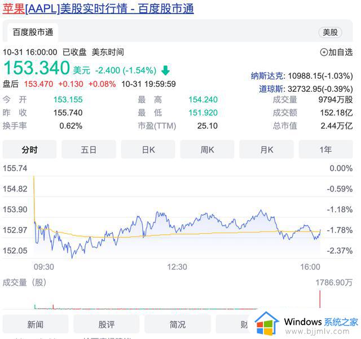Open the 苹果[AAPL]美股实时行情 title link
Image resolution: width=361 pixels, height=339 pixels.
[98, 8]
